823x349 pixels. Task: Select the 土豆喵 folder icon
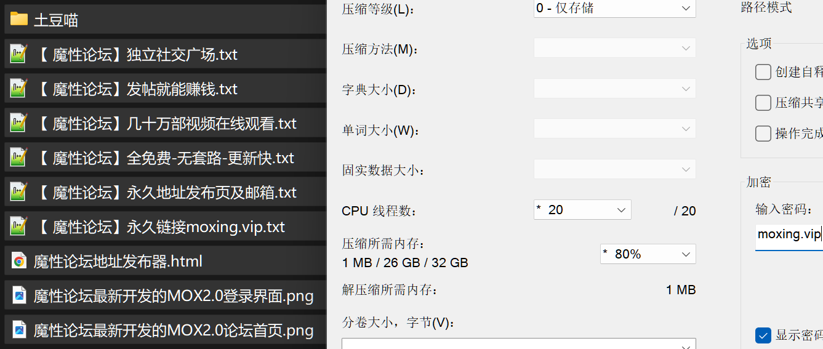pos(19,20)
